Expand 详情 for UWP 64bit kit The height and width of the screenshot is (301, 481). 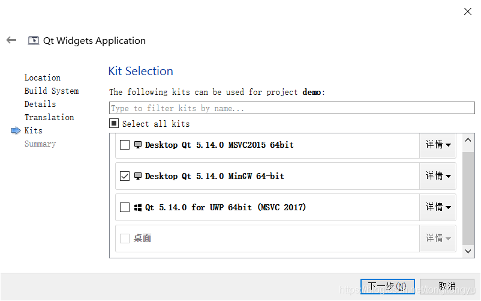[438, 207]
